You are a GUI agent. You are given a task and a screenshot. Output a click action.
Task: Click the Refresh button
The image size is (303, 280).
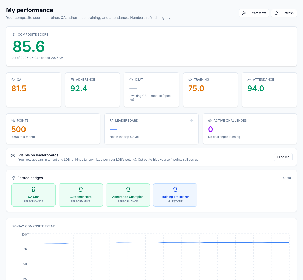pos(284,13)
